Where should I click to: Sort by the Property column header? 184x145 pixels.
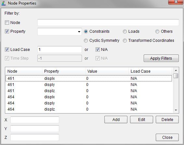[64, 71]
